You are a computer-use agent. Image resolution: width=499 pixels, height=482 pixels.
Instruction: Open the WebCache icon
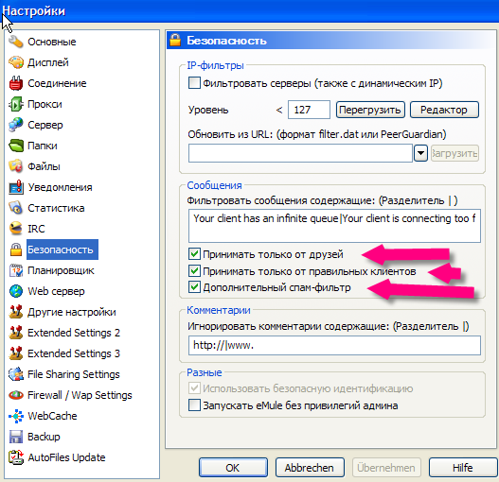(x=15, y=416)
